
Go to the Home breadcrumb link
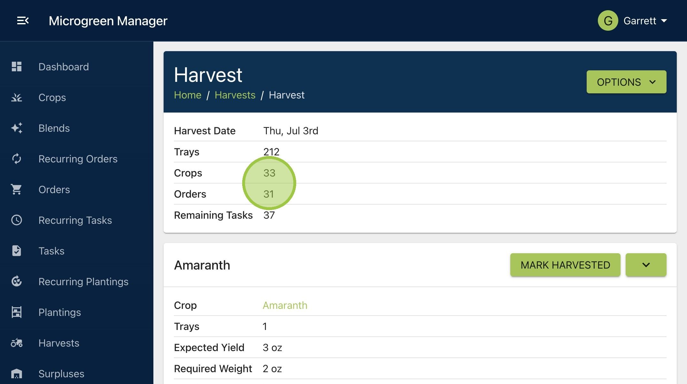tap(188, 95)
